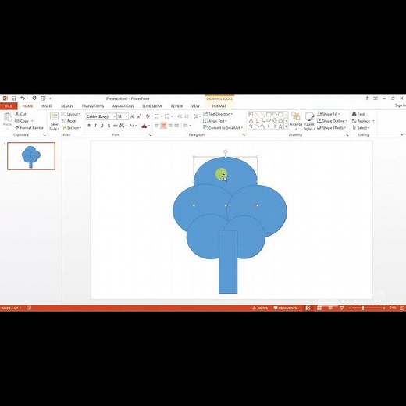Viewport: 406px width, 406px height.
Task: Clear all formatting icon
Action: pos(148,116)
